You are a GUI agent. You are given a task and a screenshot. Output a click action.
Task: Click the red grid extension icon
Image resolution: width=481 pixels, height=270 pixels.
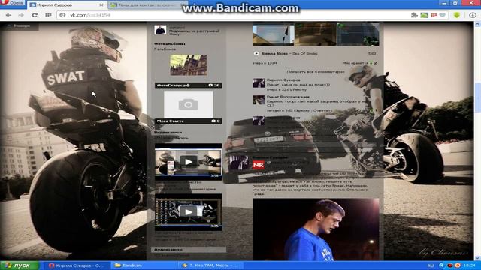[x=434, y=15]
